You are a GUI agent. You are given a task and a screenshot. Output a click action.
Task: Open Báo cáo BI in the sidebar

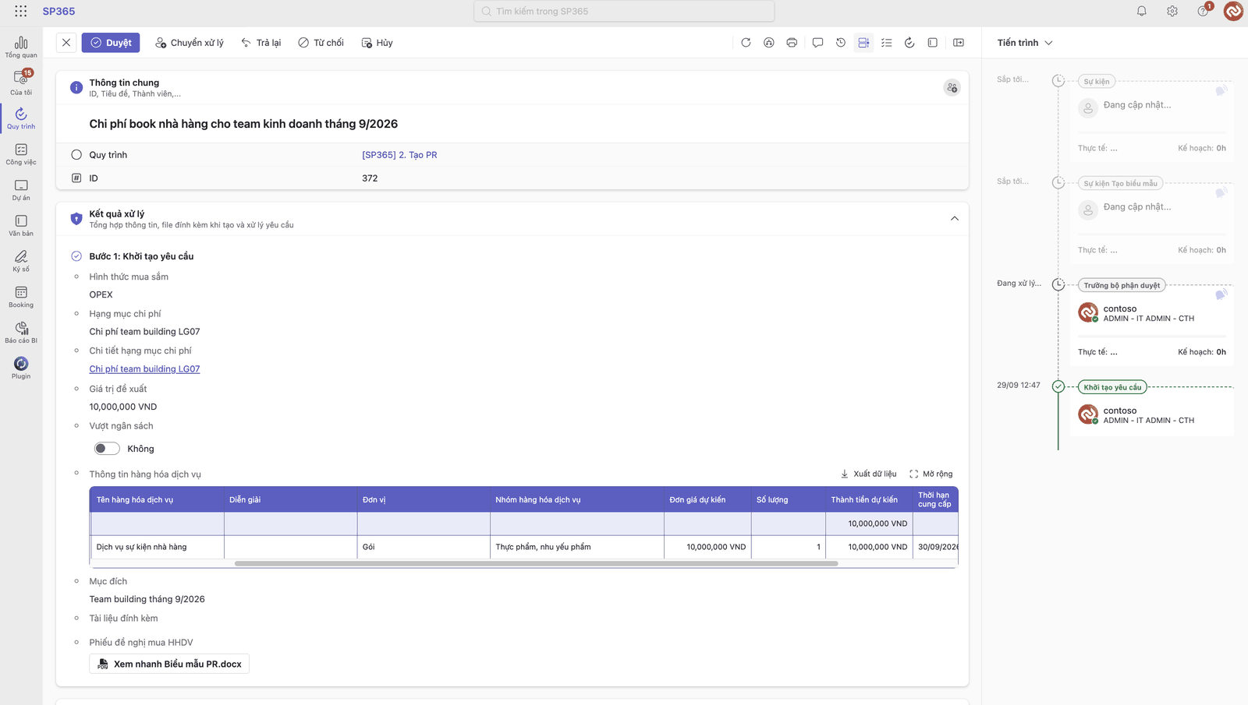coord(21,333)
